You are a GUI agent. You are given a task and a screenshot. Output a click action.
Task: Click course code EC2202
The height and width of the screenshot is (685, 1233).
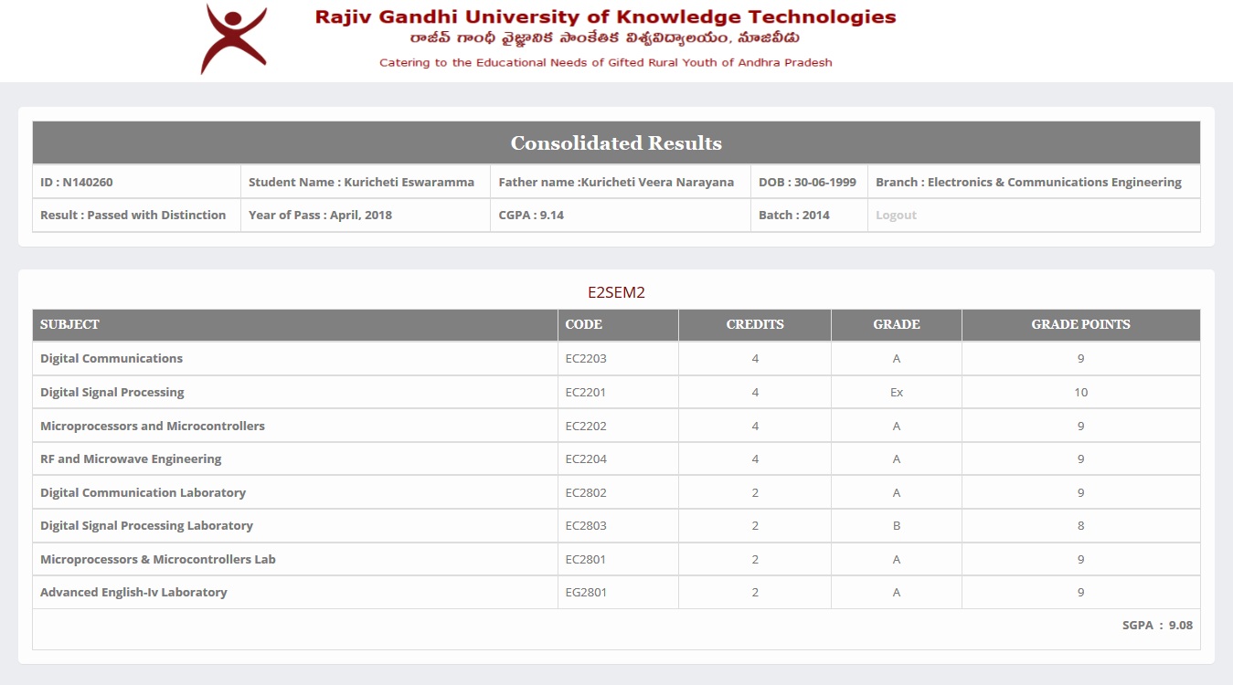pyautogui.click(x=586, y=426)
